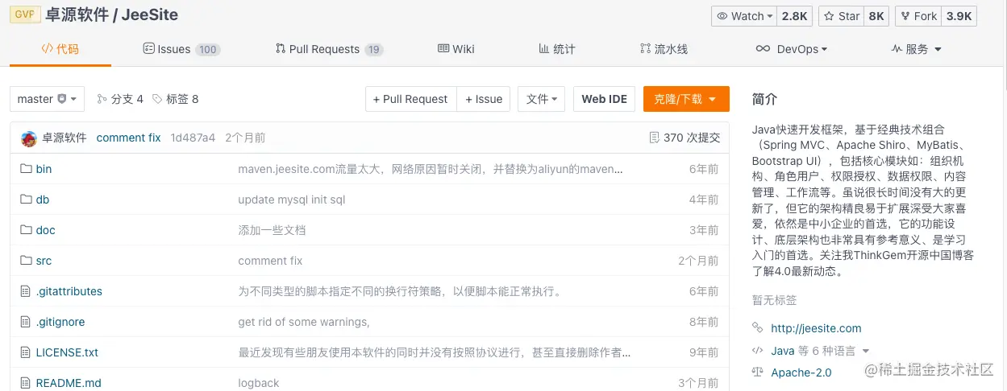View the 分支 4 branches list
The width and height of the screenshot is (1007, 391).
[120, 99]
